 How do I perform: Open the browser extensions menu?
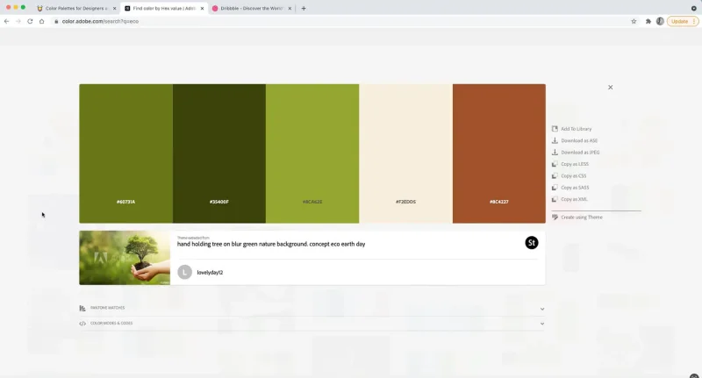coord(648,21)
